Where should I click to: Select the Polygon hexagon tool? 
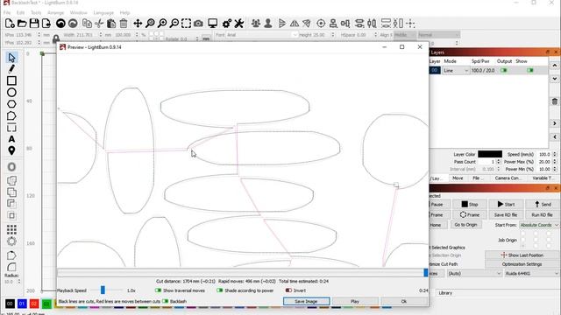[x=11, y=104]
